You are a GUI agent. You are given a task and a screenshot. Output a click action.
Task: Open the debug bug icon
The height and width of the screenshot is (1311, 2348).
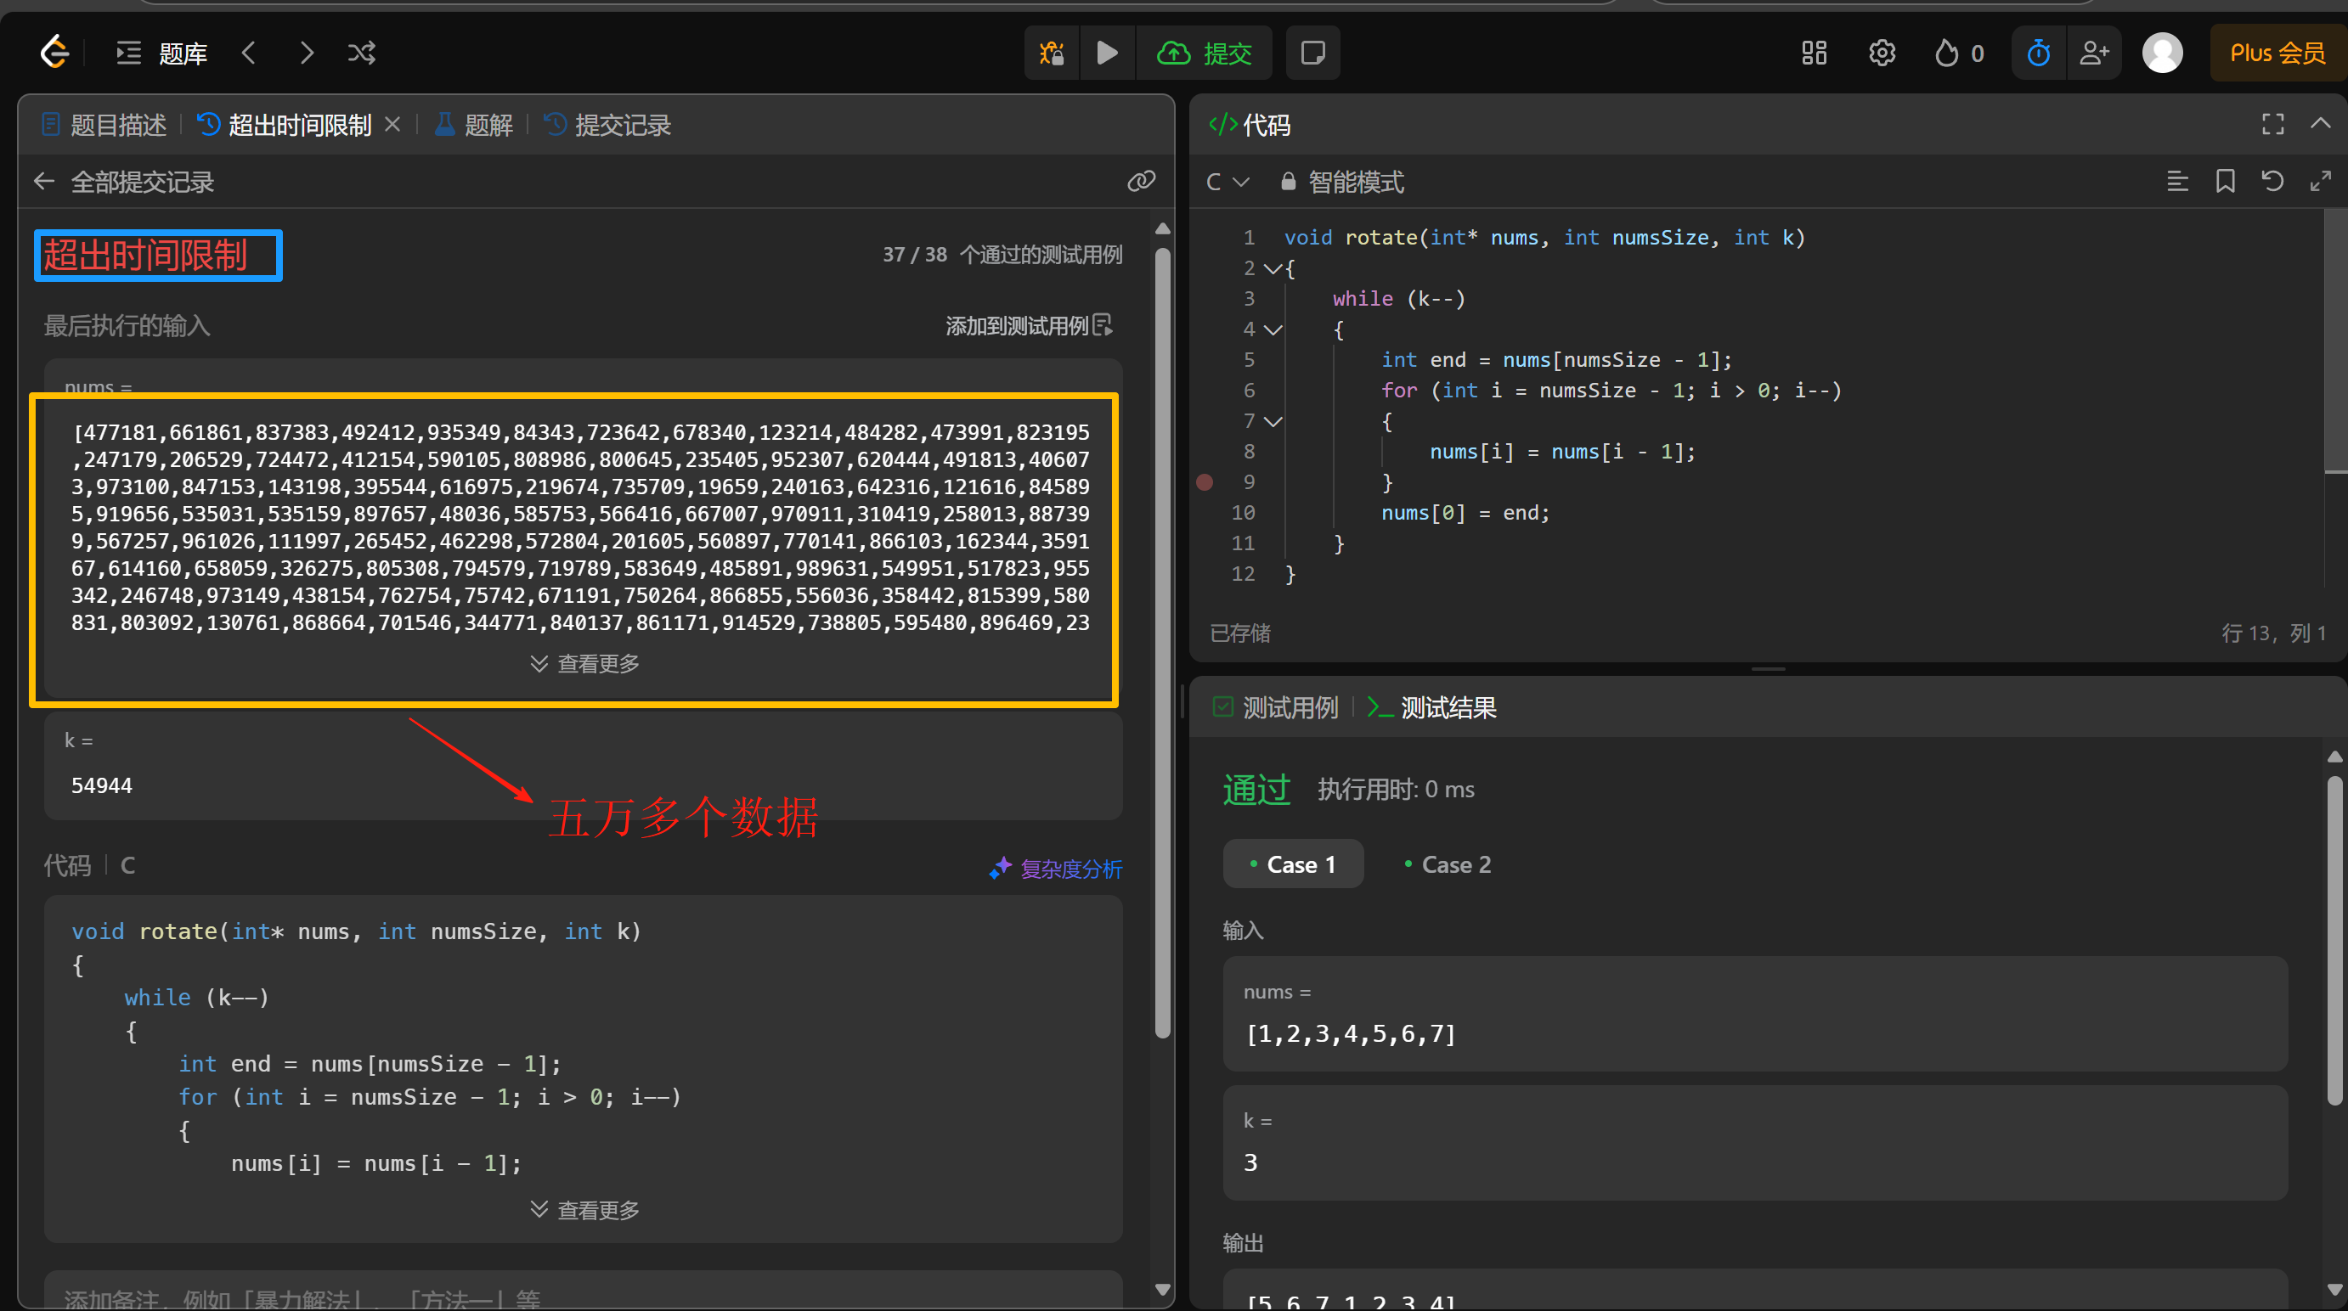1052,53
